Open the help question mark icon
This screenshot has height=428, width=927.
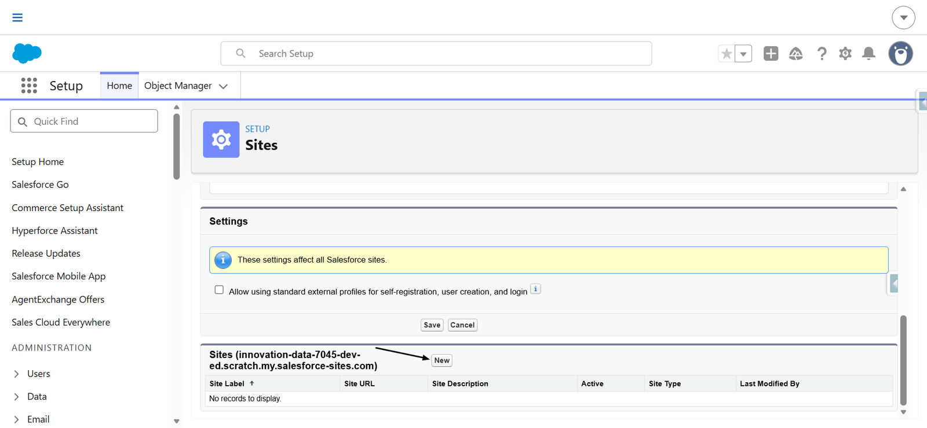pyautogui.click(x=822, y=54)
